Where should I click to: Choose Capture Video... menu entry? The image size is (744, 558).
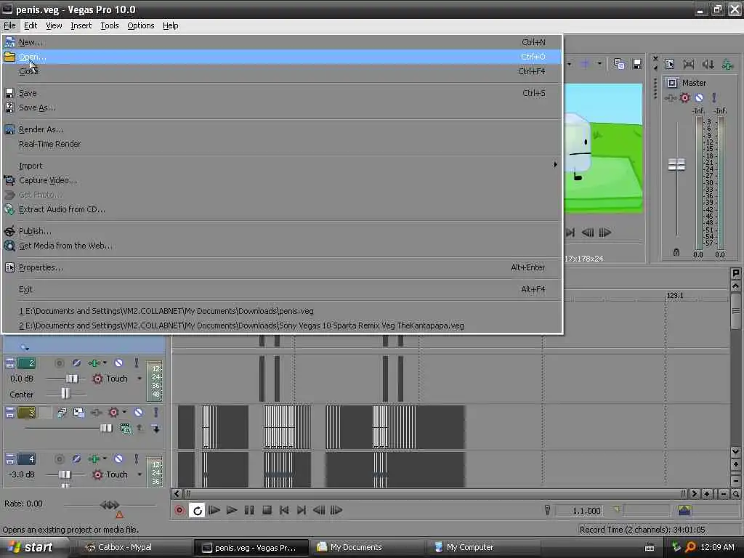tap(283, 180)
